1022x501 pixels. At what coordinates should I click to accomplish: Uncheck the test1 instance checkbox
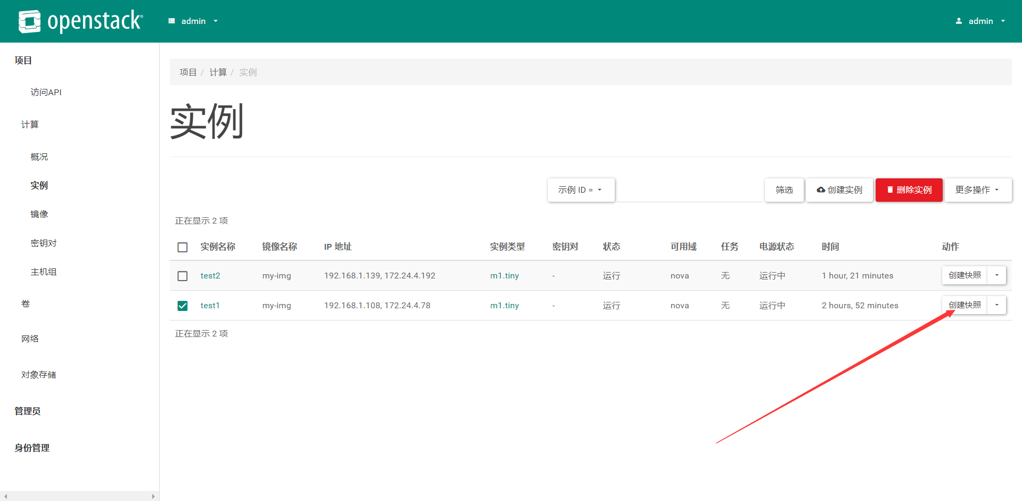(x=183, y=306)
